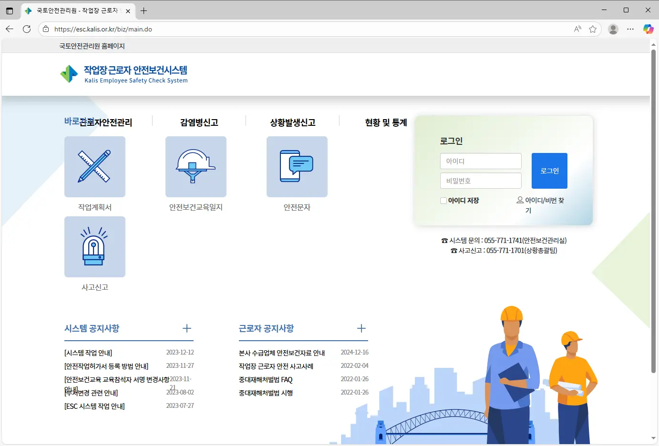Viewport: 659px width, 446px height.
Task: Toggle the 아이디 저장 checkbox
Action: point(443,201)
